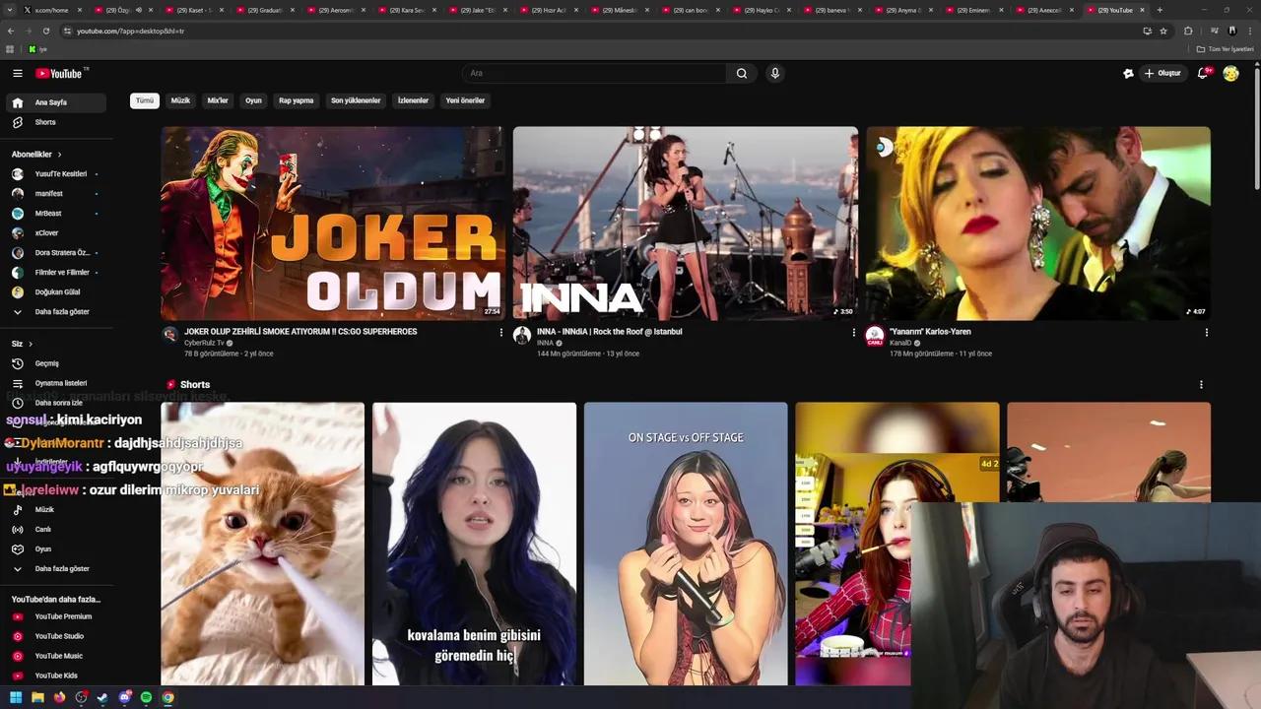This screenshot has width=1261, height=709.
Task: Start voice search with microphone icon
Action: pos(775,73)
